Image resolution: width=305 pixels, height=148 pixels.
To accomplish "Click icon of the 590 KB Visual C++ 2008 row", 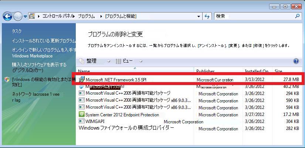I will (x=81, y=100).
